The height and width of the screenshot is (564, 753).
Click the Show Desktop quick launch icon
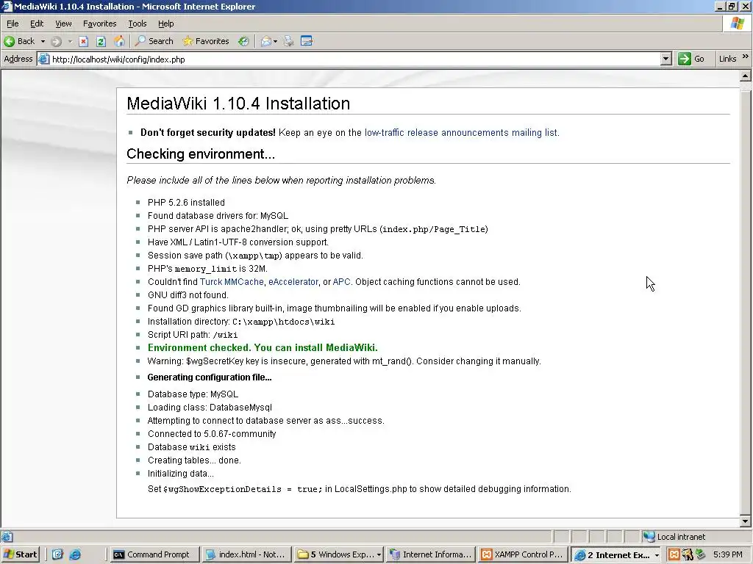57,555
